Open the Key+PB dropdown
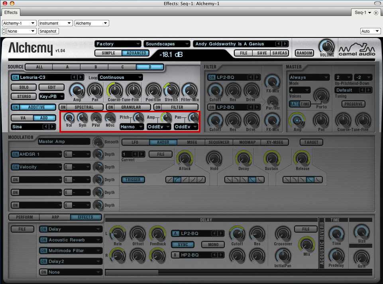The image size is (383, 284). pos(51,96)
